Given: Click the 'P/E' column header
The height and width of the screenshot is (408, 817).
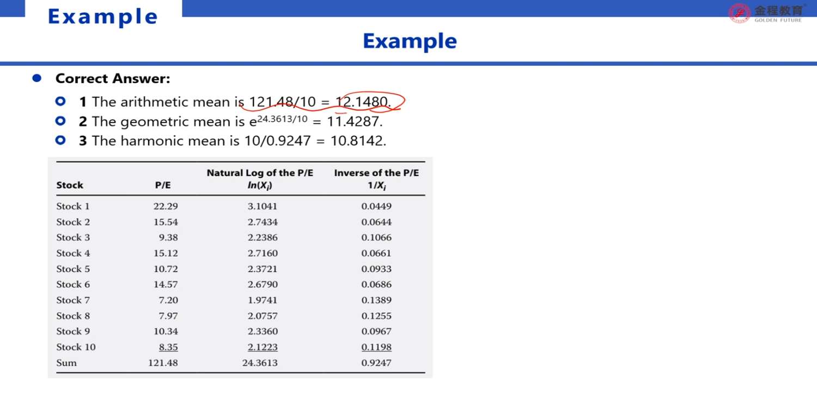Looking at the screenshot, I should 163,185.
